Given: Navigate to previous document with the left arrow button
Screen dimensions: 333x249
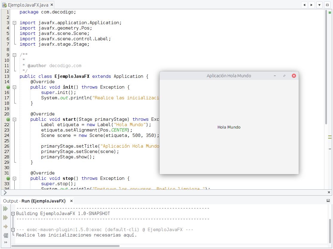Looking at the screenshot, I should pyautogui.click(x=304, y=5).
